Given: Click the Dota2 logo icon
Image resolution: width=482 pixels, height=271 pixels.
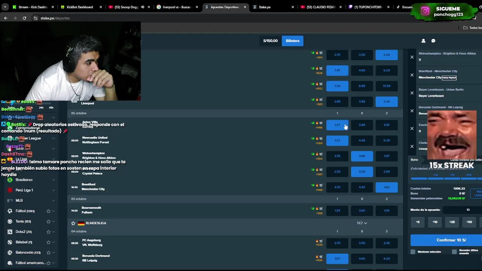Looking at the screenshot, I should [x=10, y=232].
